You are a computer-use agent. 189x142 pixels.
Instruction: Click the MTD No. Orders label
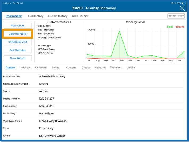(x=46, y=53)
